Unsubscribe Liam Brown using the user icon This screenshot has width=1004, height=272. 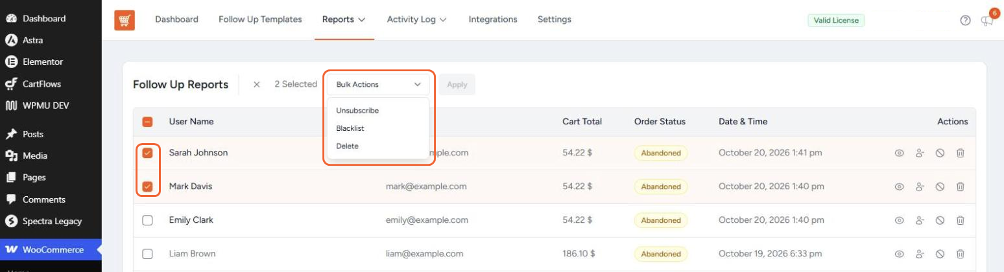[x=919, y=254]
